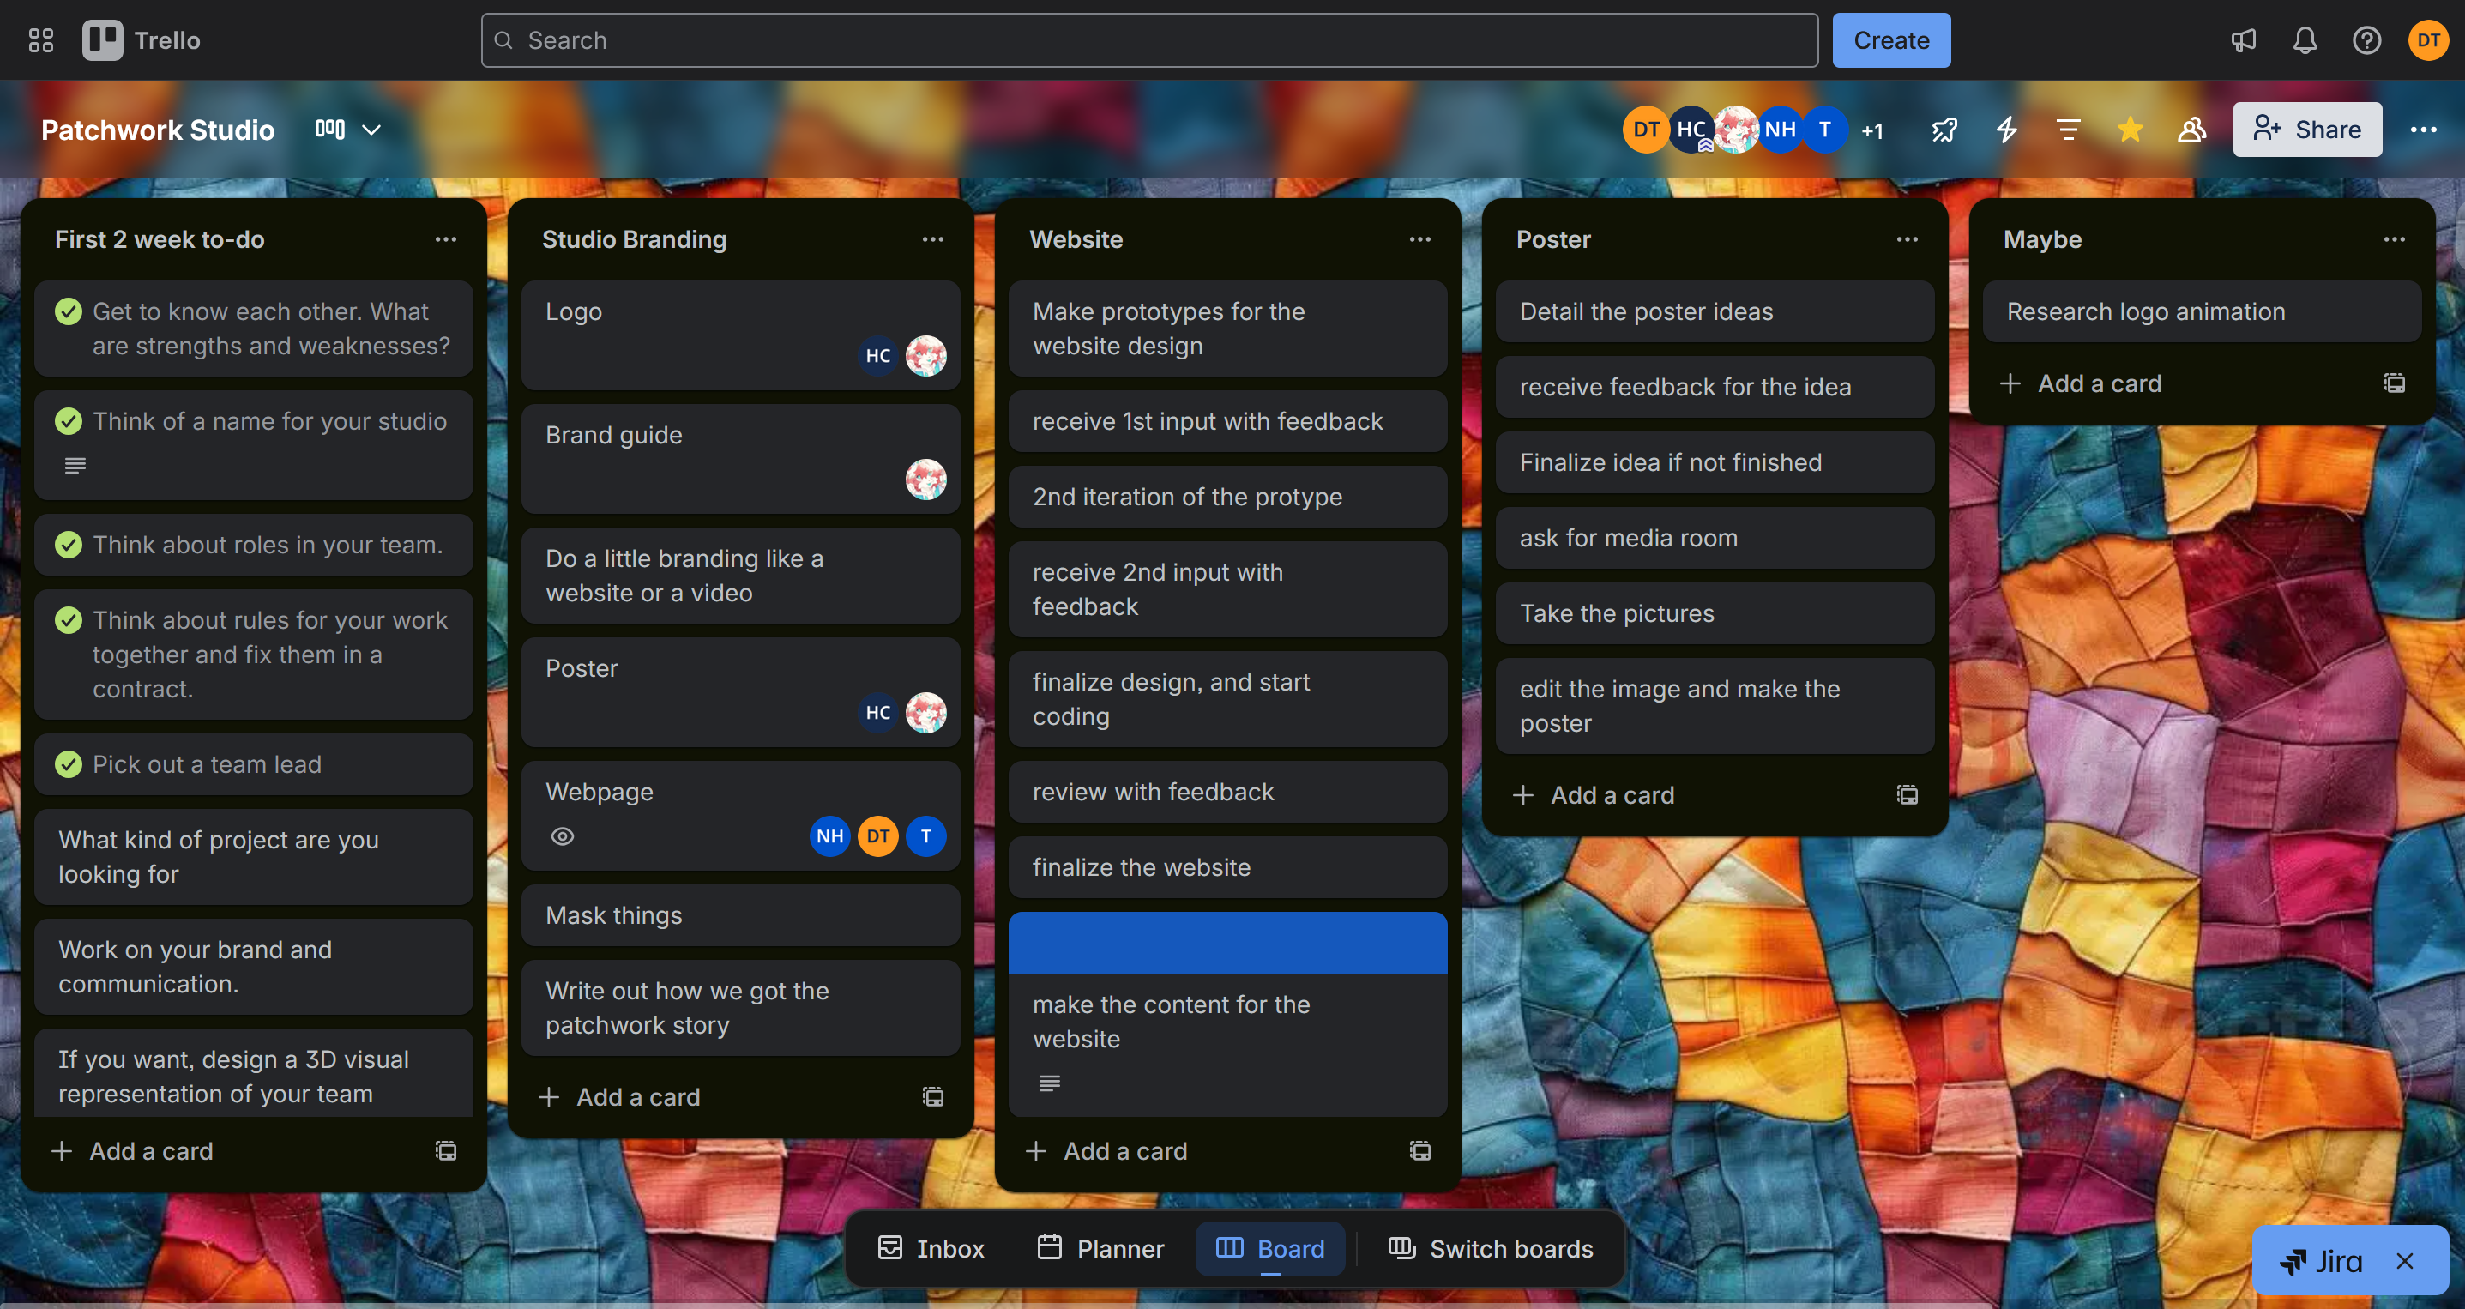Switch to the Planner tab
Viewport: 2465px width, 1309px height.
[1100, 1248]
